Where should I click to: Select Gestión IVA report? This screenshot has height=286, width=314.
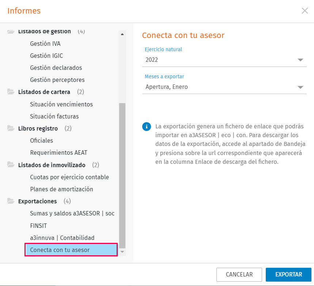45,44
